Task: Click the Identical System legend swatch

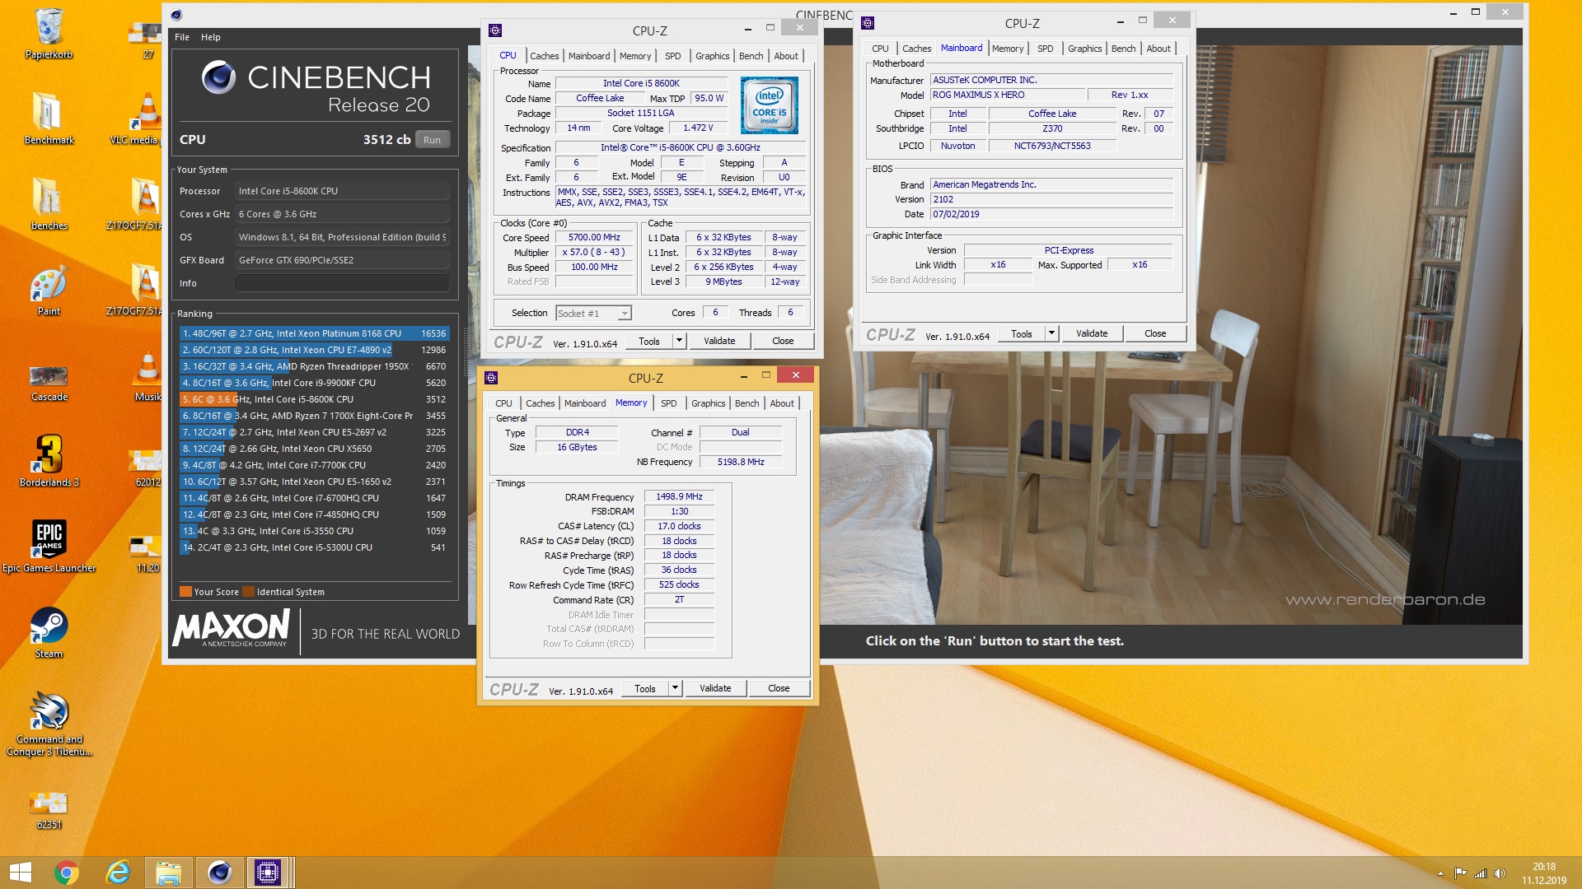Action: tap(249, 592)
